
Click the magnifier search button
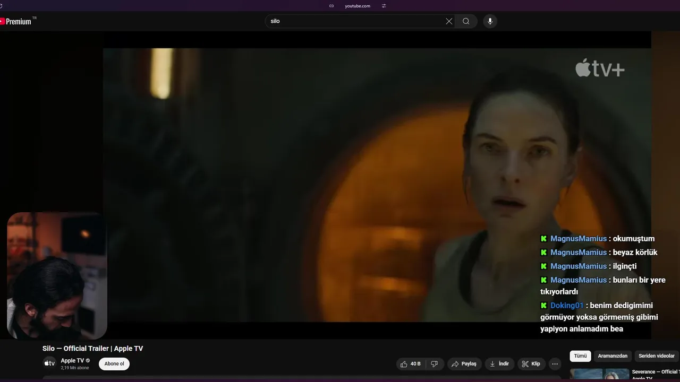466,21
